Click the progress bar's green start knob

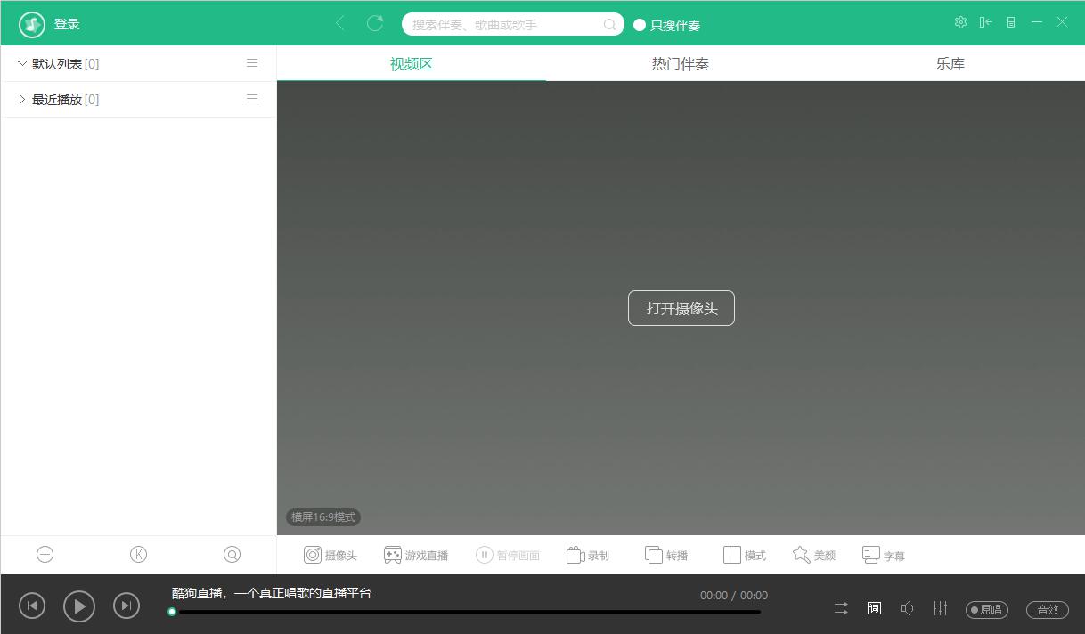coord(172,612)
